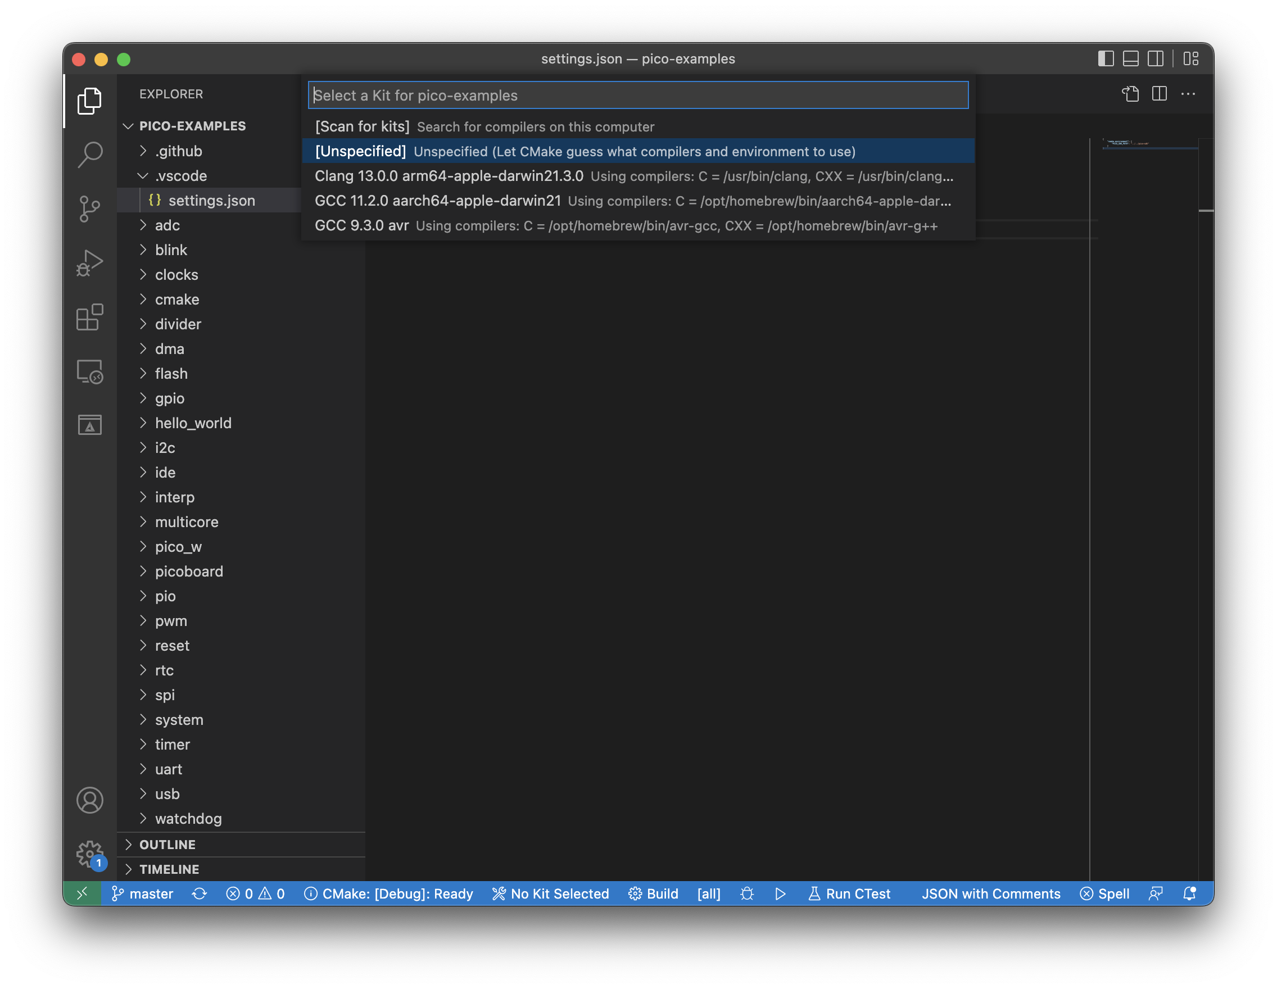Image resolution: width=1277 pixels, height=989 pixels.
Task: Open Run and Debug view icon
Action: pos(89,263)
